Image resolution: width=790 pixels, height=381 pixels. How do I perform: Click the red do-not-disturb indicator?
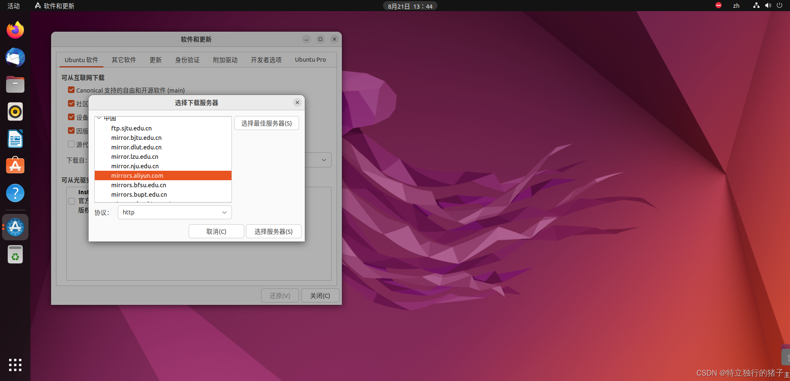click(718, 6)
